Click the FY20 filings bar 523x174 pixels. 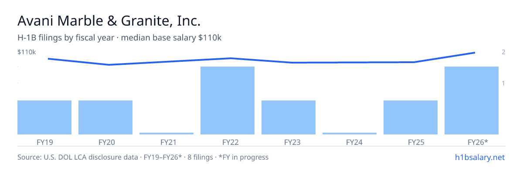(105, 117)
